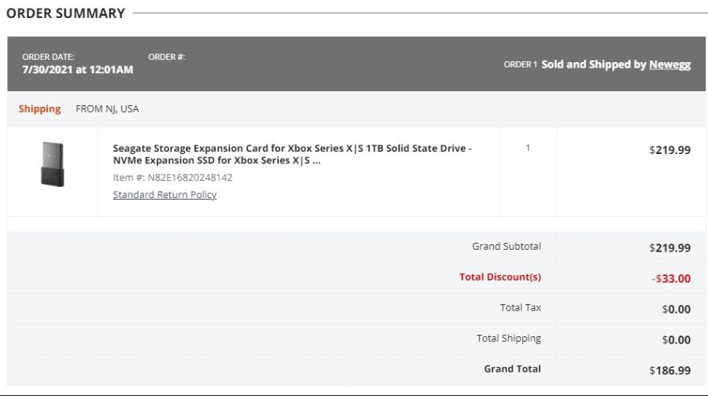The width and height of the screenshot is (708, 396).
Task: Select the Shipping label
Action: click(x=39, y=108)
